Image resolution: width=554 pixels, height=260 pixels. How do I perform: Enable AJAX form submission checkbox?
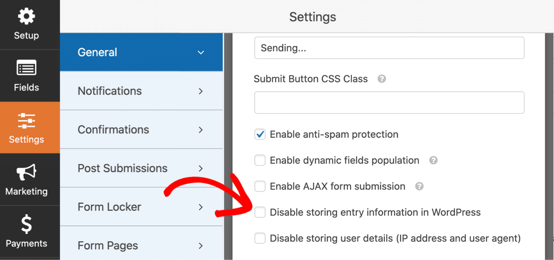pos(260,187)
